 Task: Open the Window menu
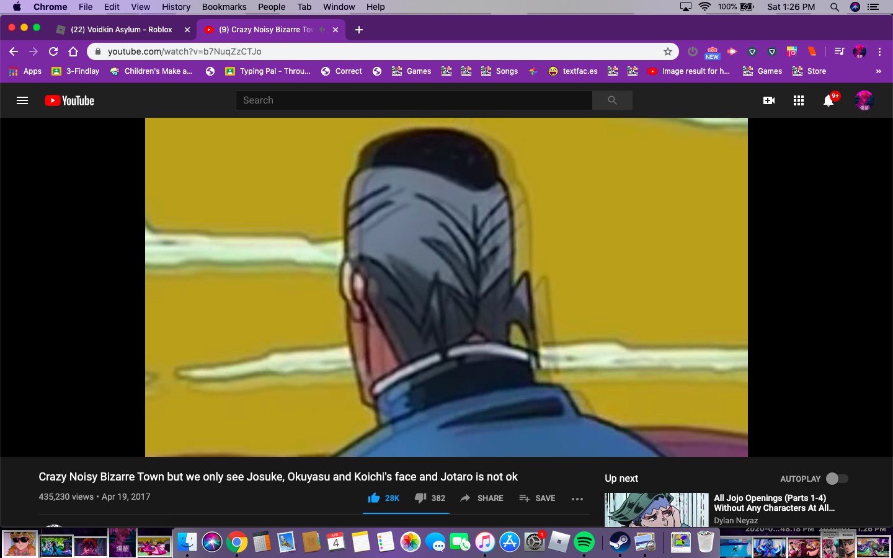pyautogui.click(x=339, y=7)
